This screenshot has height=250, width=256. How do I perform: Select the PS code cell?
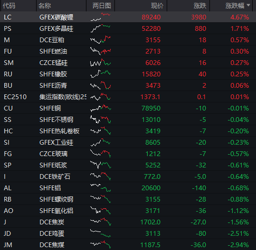pos(8,28)
